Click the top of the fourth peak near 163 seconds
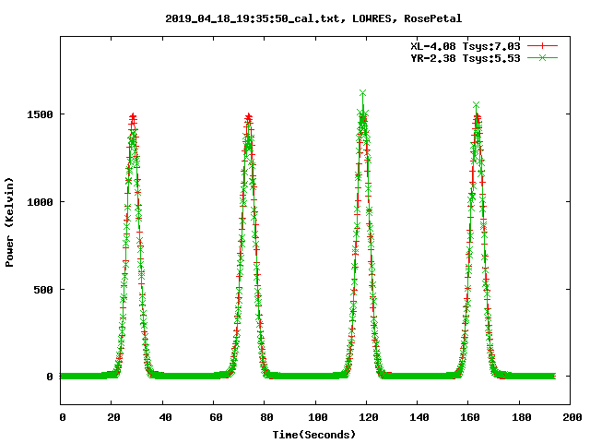The image size is (590, 443). click(x=476, y=104)
